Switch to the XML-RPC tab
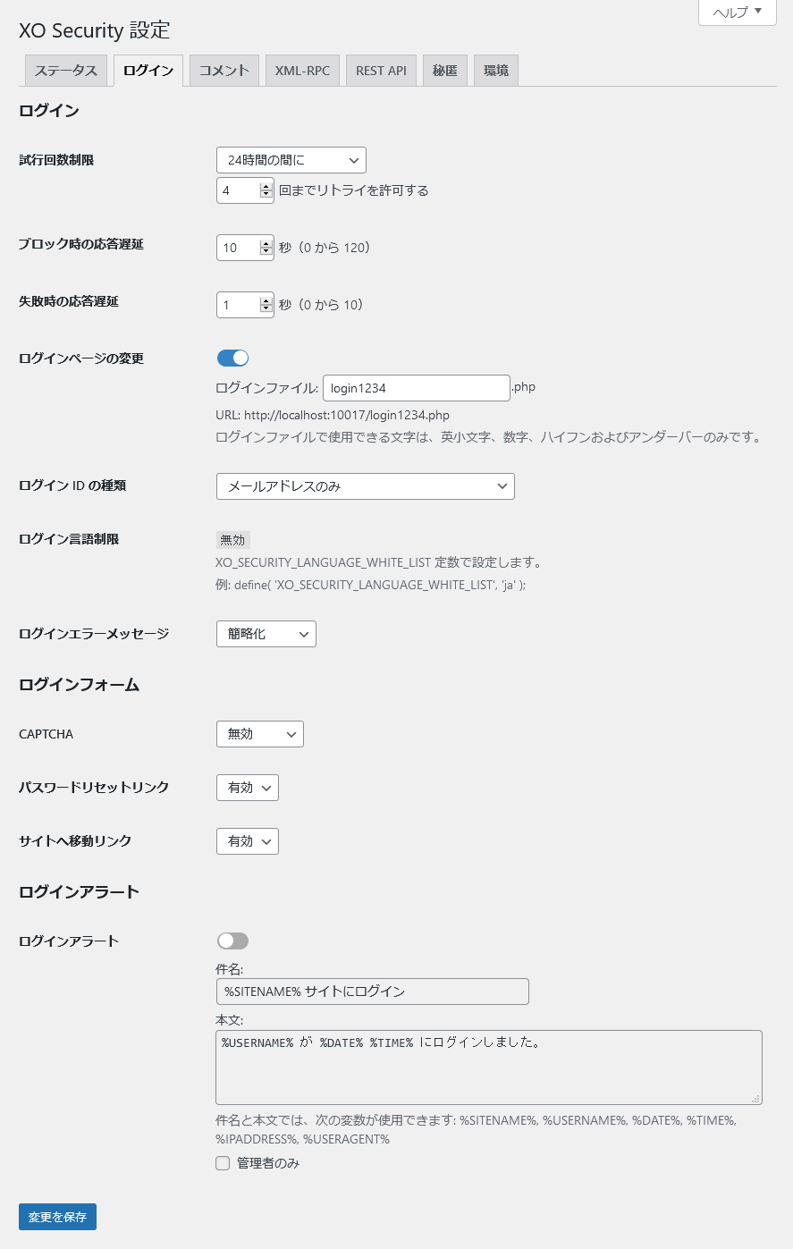The width and height of the screenshot is (793, 1249). (x=302, y=70)
